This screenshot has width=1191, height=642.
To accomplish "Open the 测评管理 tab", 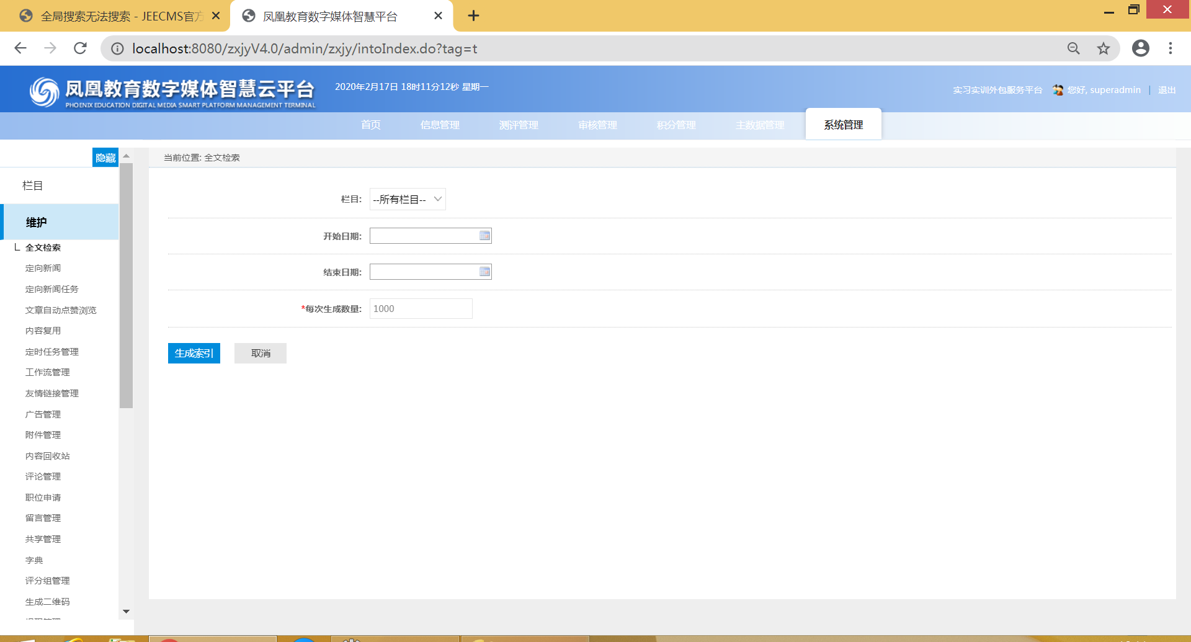I will (x=519, y=125).
